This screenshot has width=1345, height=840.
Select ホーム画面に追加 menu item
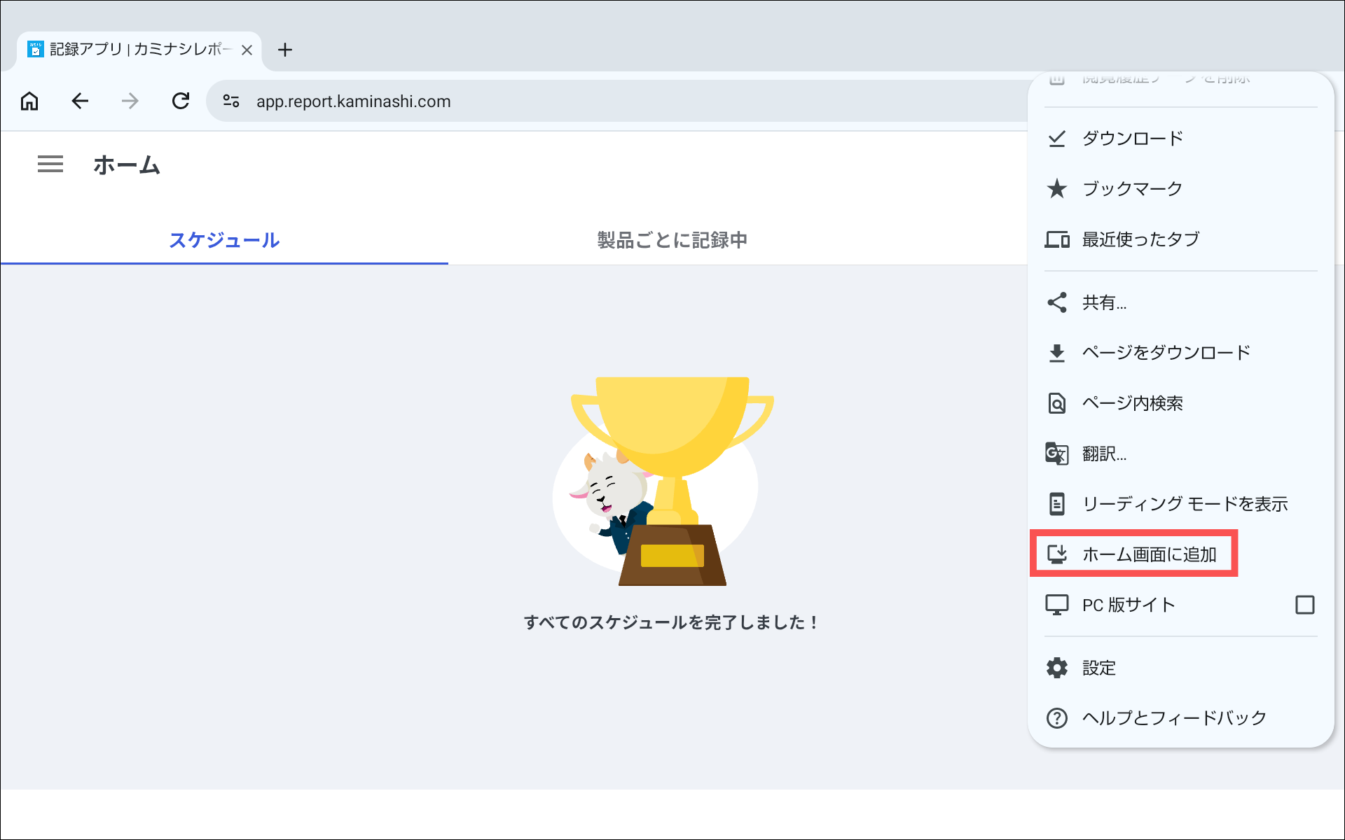point(1149,554)
